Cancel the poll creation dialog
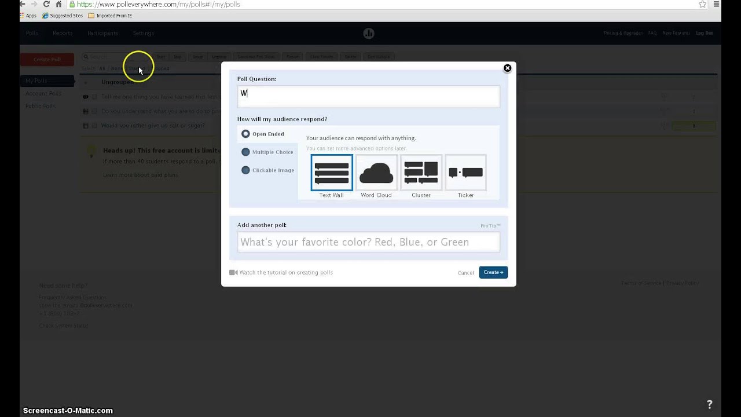The image size is (741, 417). click(465, 273)
